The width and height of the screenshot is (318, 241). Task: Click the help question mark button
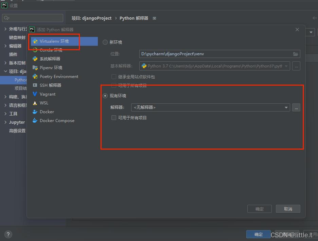coord(8,234)
